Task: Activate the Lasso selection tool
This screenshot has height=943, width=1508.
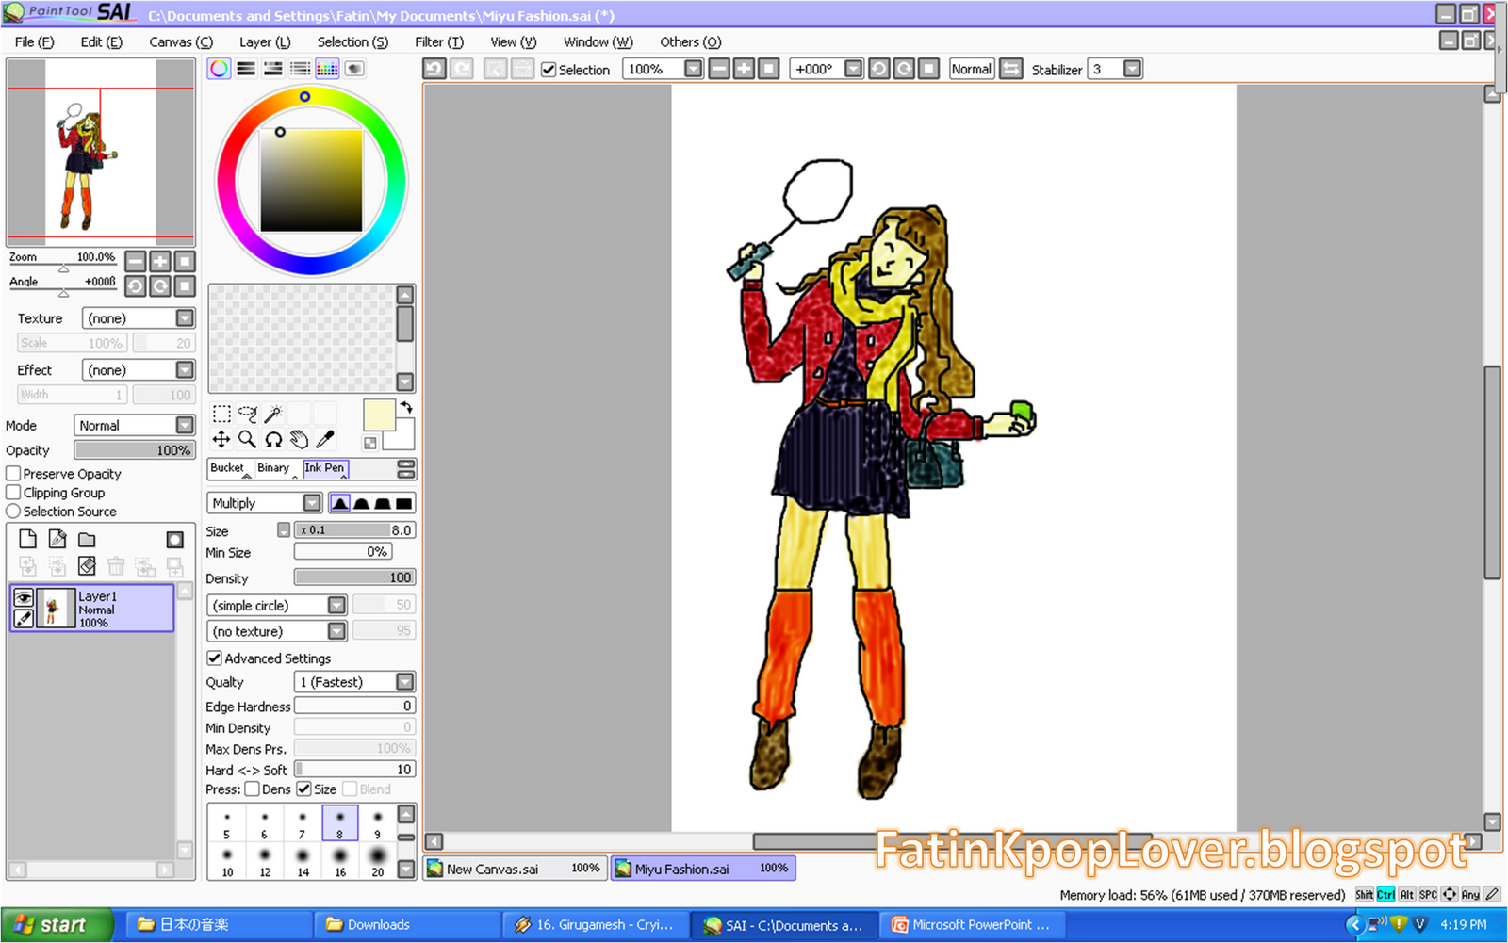Action: pyautogui.click(x=247, y=413)
